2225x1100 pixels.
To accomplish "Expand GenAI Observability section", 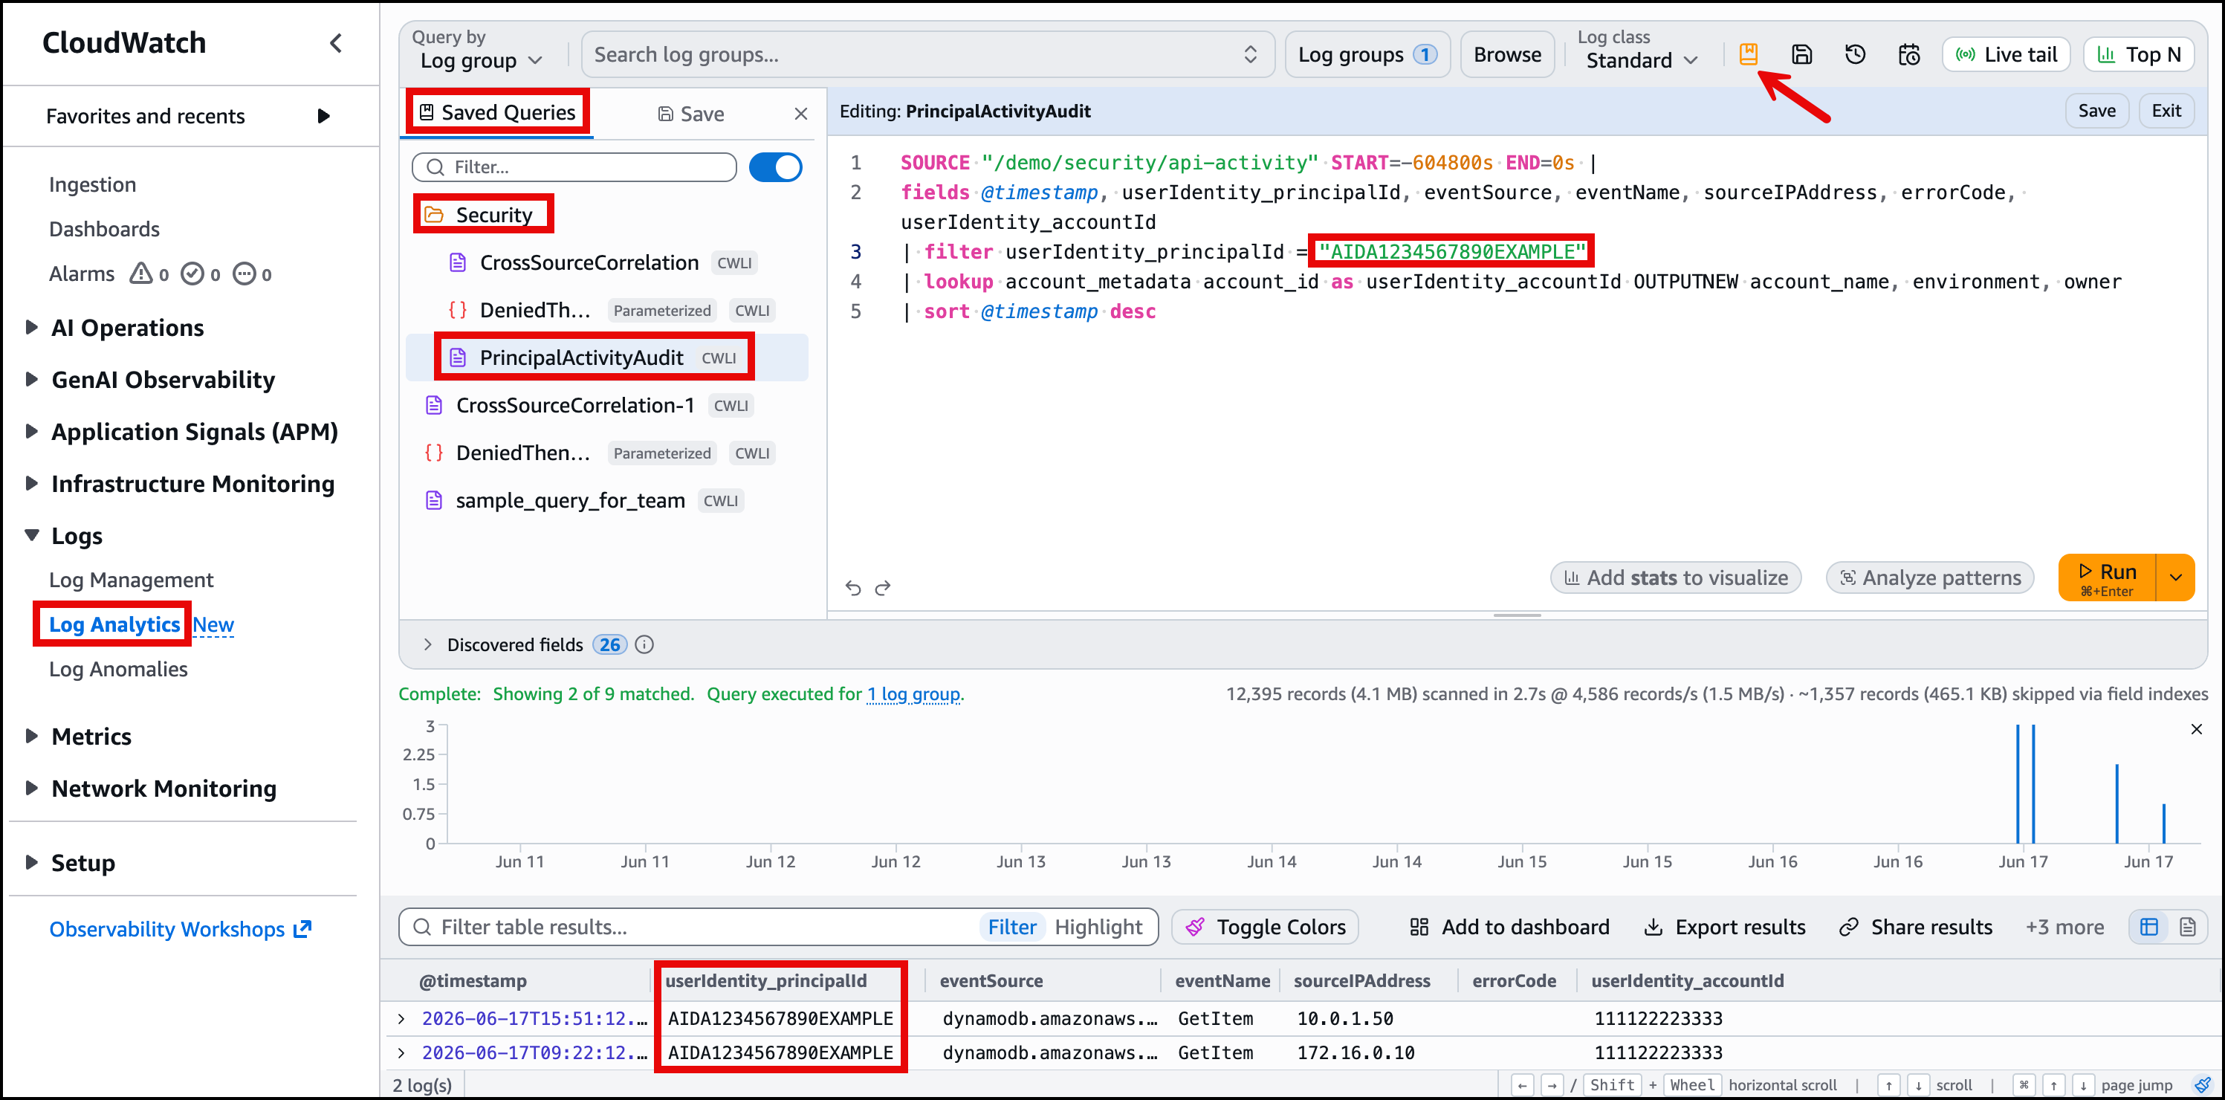I will pyautogui.click(x=31, y=378).
